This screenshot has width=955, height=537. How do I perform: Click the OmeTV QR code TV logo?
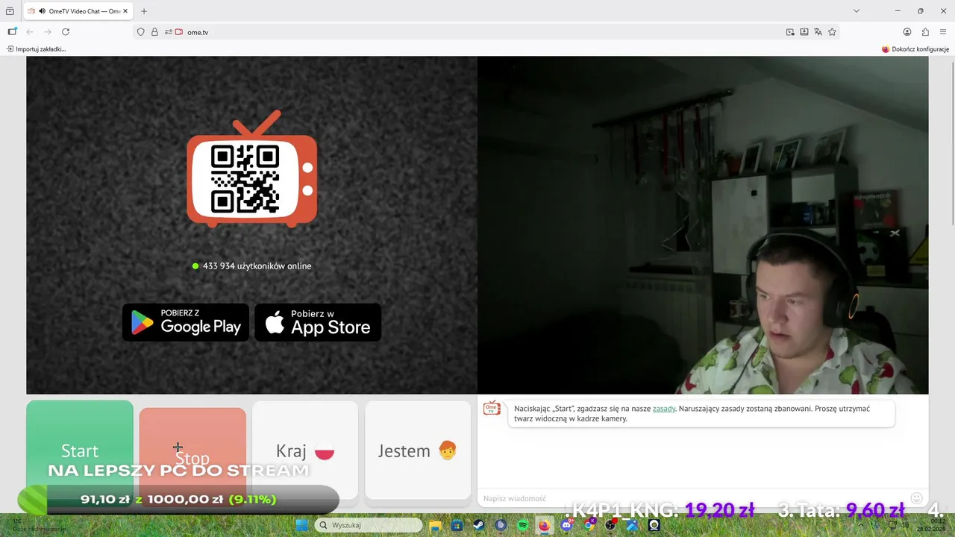252,169
